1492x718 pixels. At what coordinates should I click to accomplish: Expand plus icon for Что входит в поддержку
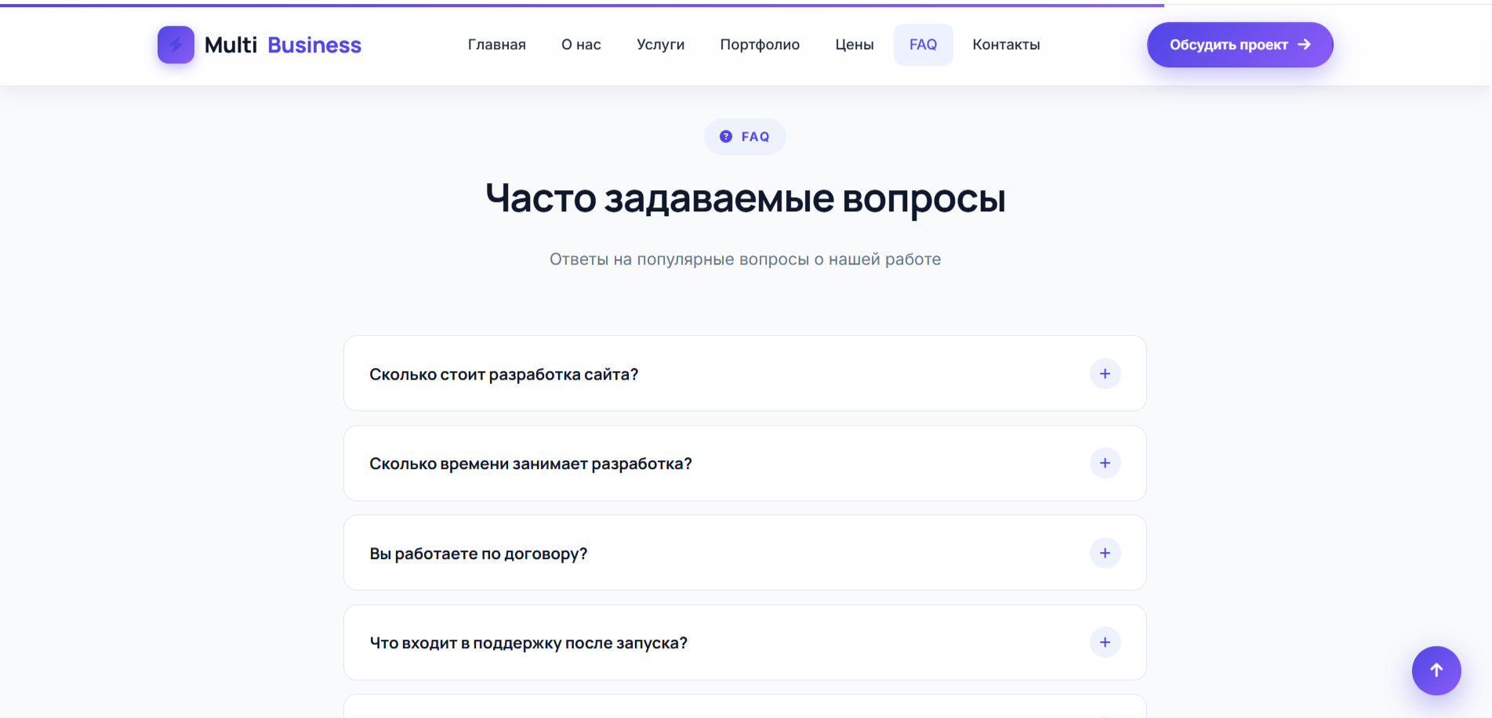tap(1105, 642)
